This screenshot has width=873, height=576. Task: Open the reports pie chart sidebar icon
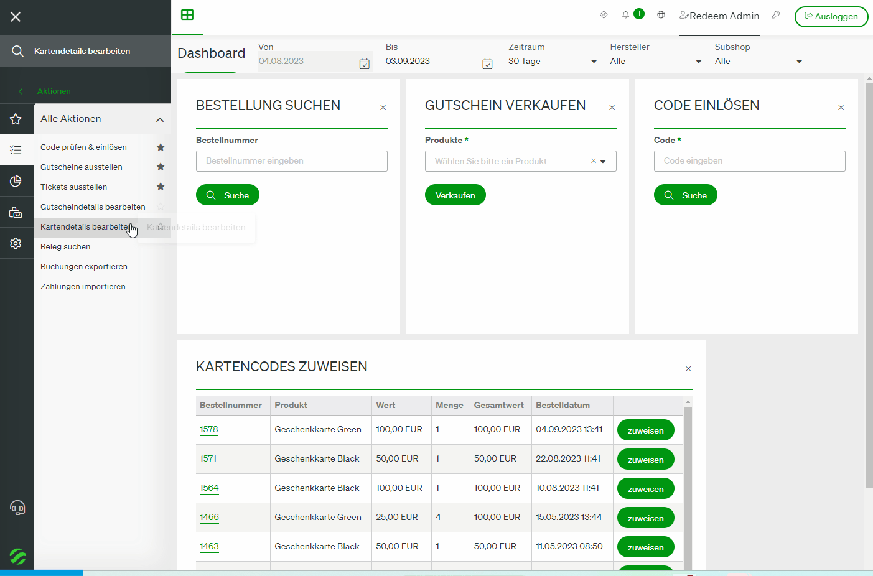(16, 181)
